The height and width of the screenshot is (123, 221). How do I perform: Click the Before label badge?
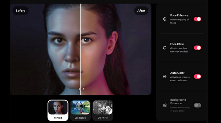[20, 11]
